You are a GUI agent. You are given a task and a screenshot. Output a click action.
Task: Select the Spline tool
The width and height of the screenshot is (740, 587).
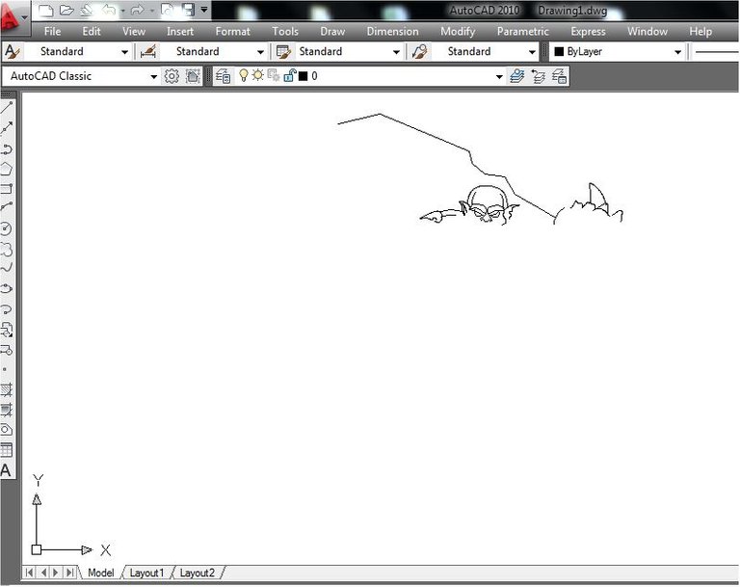coord(7,268)
